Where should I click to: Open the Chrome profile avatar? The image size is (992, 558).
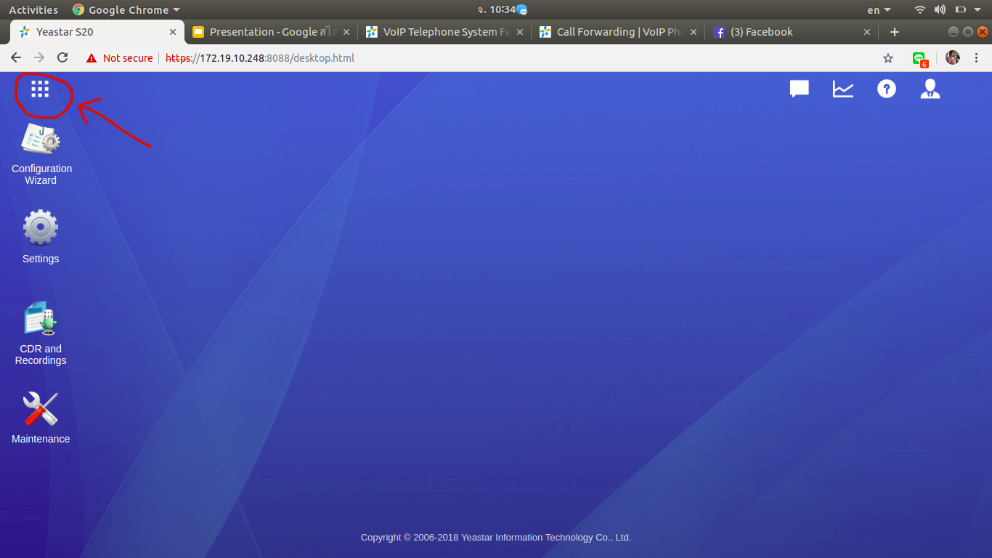(x=953, y=58)
